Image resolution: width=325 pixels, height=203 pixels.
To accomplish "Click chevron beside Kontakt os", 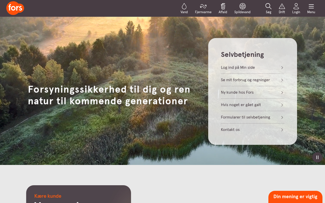I will [x=282, y=130].
